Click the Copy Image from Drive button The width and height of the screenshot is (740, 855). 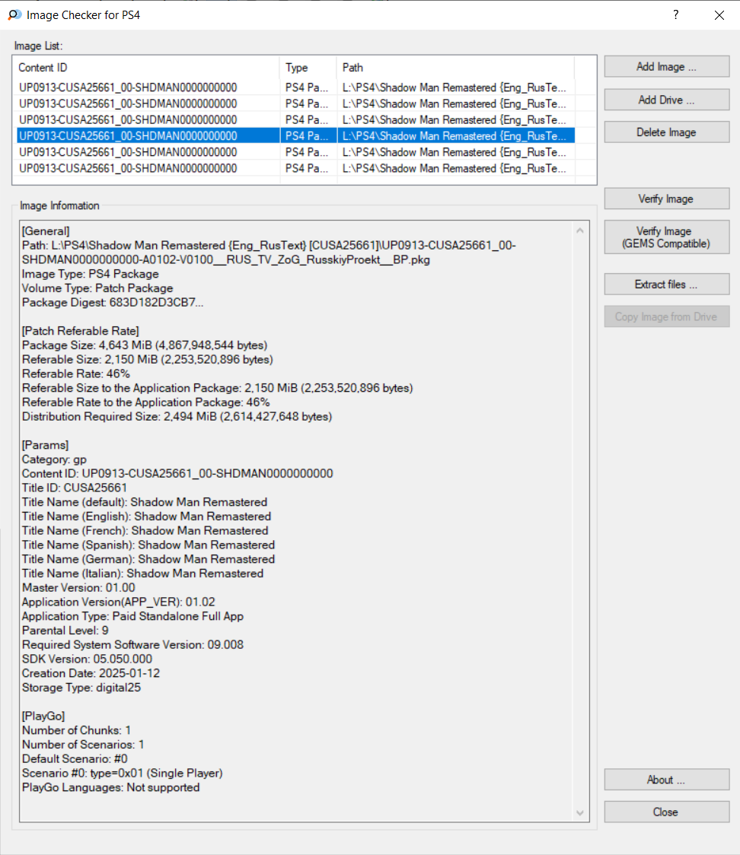pyautogui.click(x=666, y=316)
